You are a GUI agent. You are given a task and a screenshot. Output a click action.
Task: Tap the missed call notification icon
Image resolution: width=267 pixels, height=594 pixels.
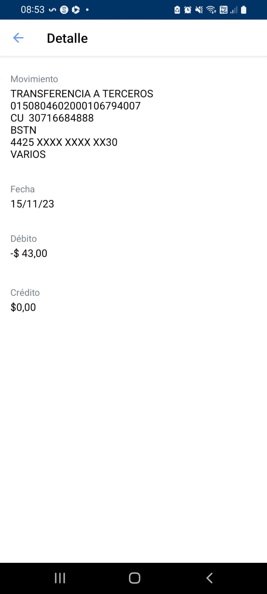pyautogui.click(x=52, y=10)
